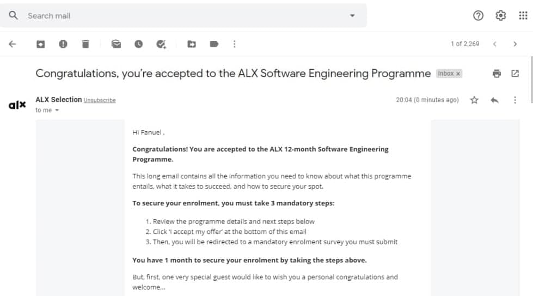Expand recipient details next to 'to me'
Viewport: 533px width, 296px height.
pyautogui.click(x=57, y=110)
